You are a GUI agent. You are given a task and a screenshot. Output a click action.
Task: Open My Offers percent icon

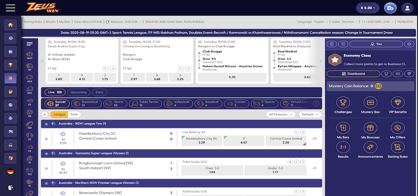coord(398,128)
